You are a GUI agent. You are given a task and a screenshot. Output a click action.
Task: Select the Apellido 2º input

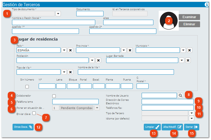click(x=123, y=31)
